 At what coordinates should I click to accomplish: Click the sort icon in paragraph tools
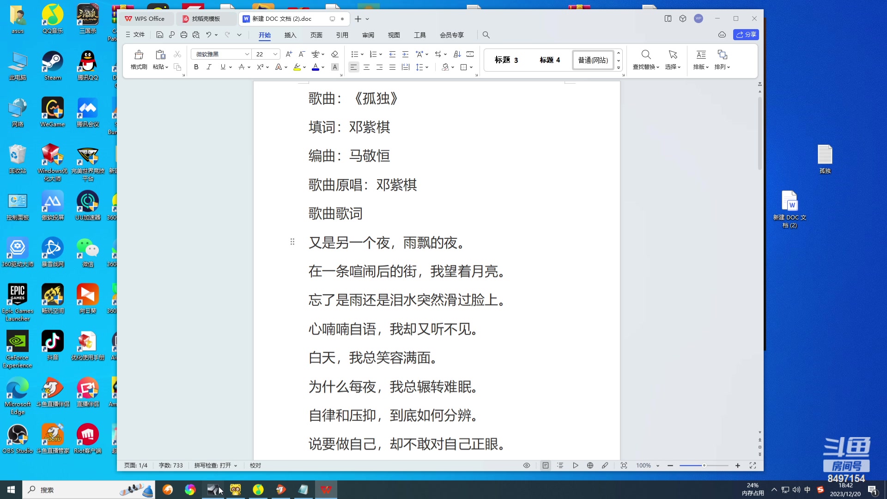click(457, 54)
